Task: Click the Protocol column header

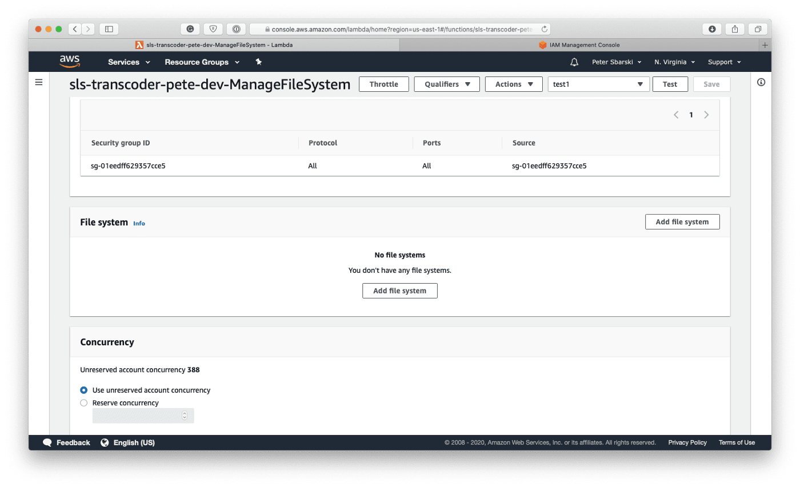Action: pyautogui.click(x=323, y=143)
